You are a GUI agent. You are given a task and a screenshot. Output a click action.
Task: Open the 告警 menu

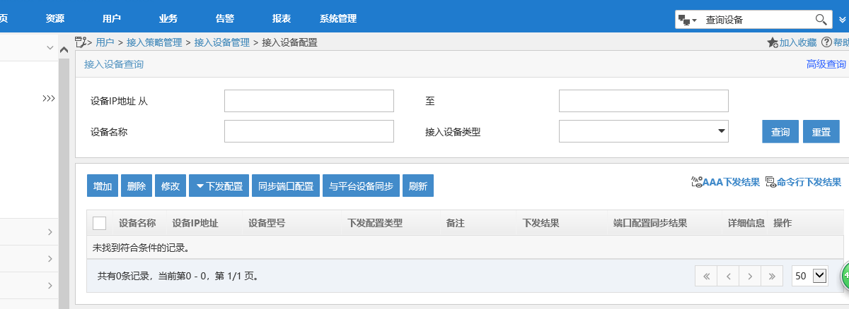point(225,19)
